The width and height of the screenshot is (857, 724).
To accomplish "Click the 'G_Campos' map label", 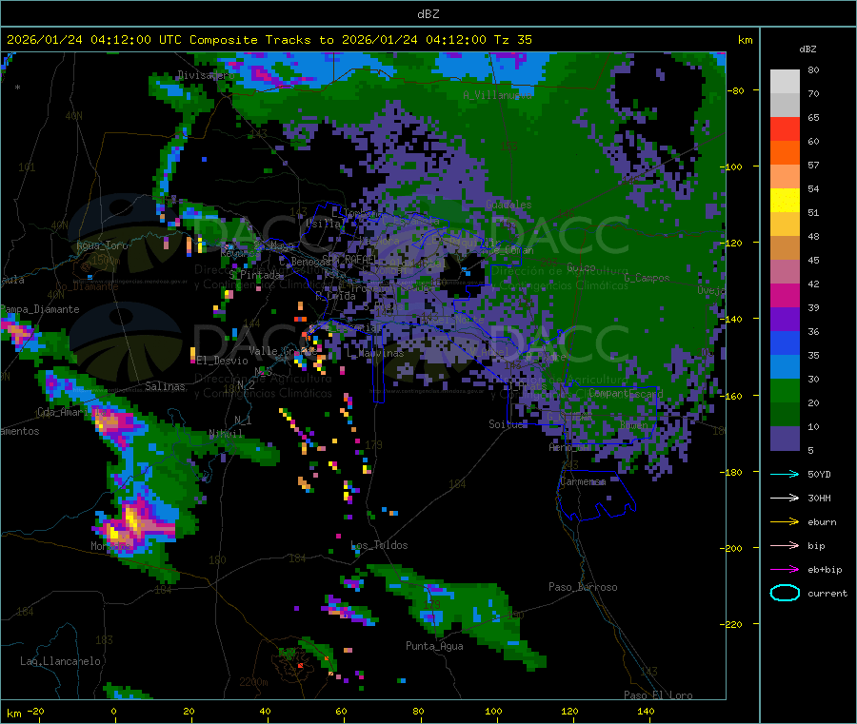I will [648, 278].
